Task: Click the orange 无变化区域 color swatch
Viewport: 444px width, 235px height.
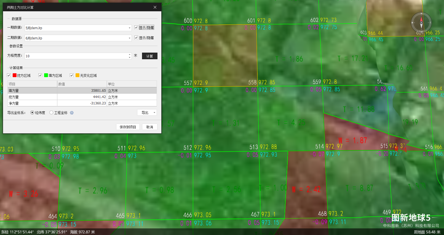Action: [77, 75]
